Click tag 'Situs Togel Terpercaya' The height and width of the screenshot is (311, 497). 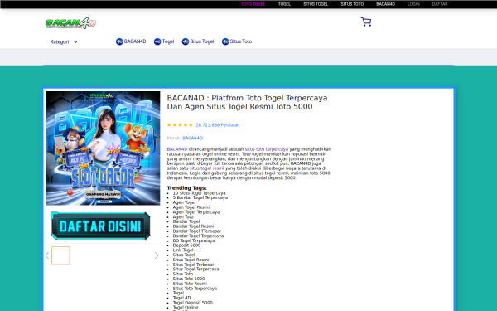tap(195, 269)
